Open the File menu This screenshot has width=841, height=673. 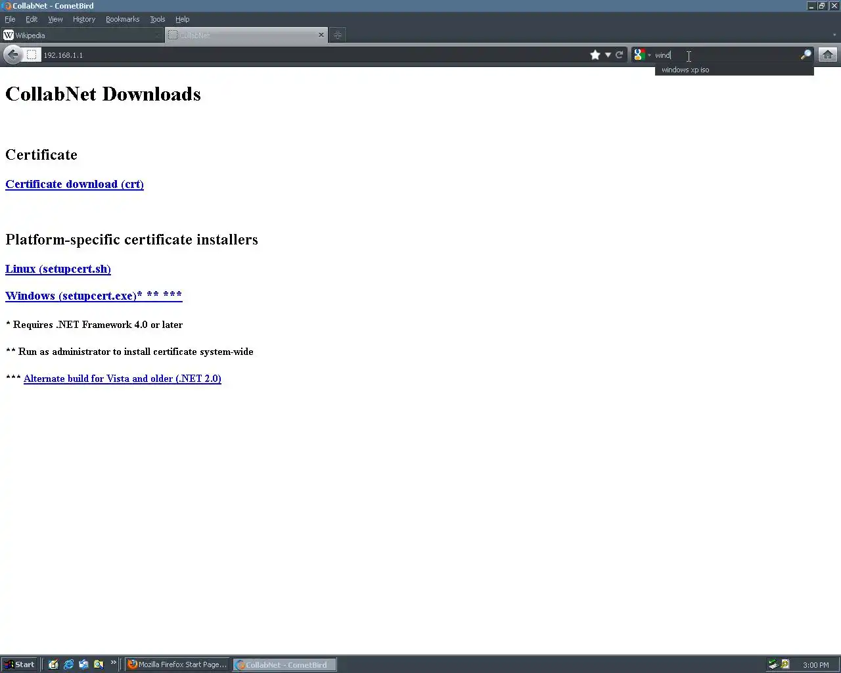[x=10, y=19]
